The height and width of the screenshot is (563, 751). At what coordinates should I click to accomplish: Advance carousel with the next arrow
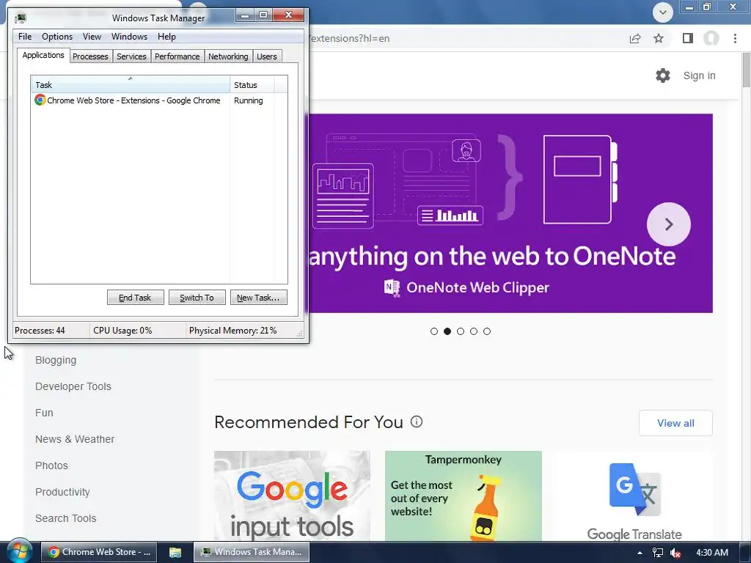point(669,224)
